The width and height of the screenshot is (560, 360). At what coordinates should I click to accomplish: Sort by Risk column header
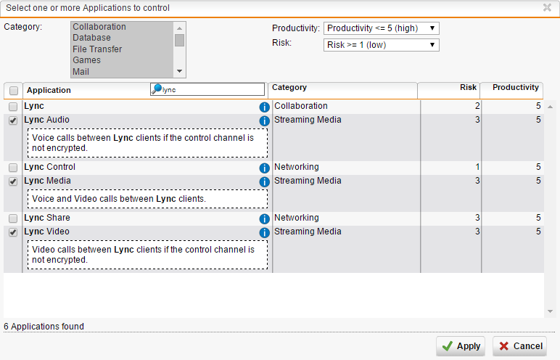(x=468, y=87)
